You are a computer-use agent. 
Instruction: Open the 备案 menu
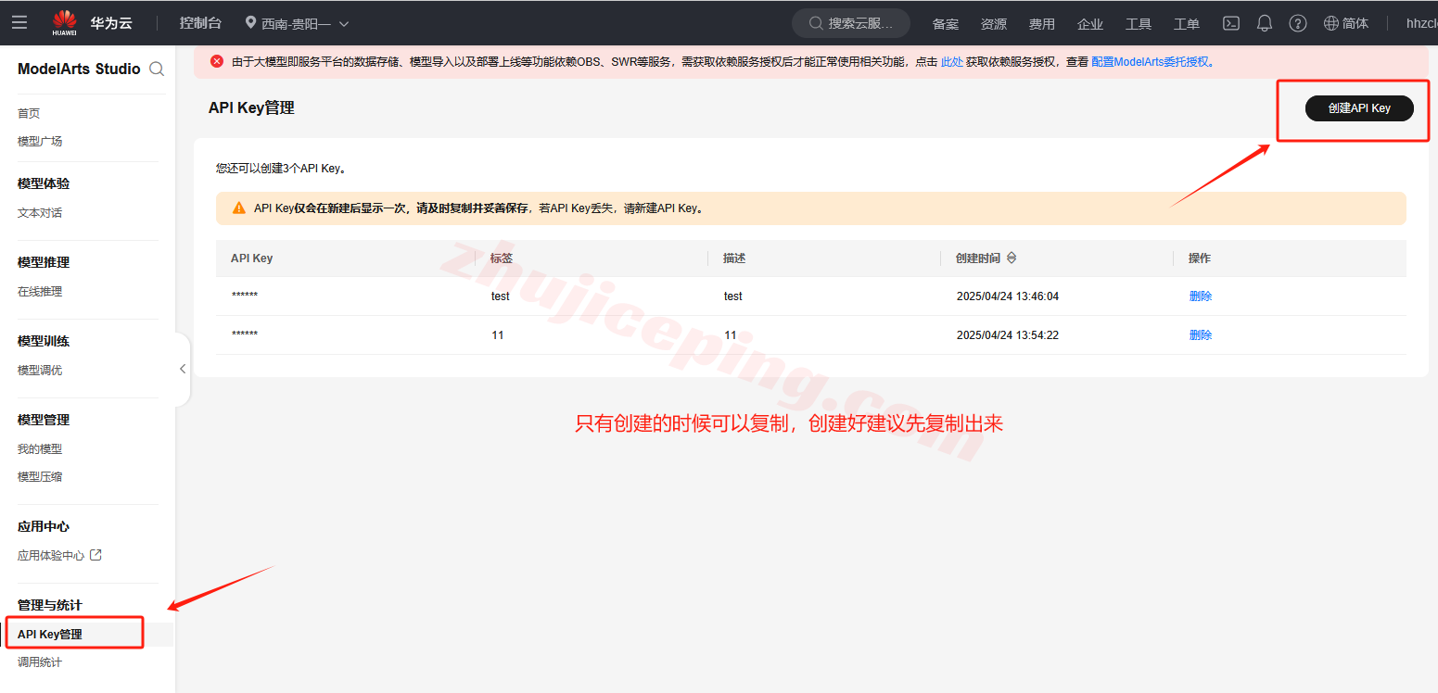(x=945, y=24)
